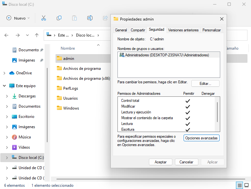Open OneDrive in the navigation pane
This screenshot has height=189, width=251.
click(24, 73)
